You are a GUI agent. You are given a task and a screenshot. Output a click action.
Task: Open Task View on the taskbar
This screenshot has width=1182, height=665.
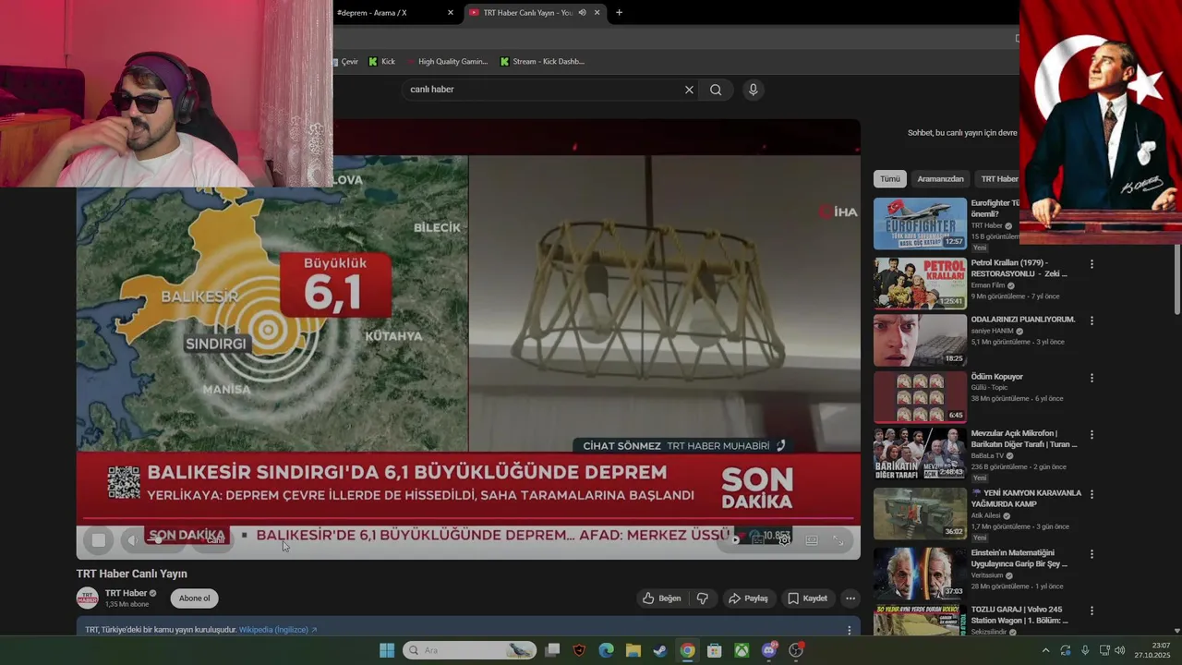point(552,650)
